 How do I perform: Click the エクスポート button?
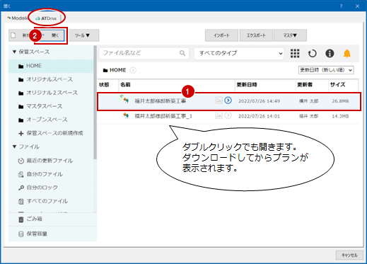pyautogui.click(x=256, y=35)
